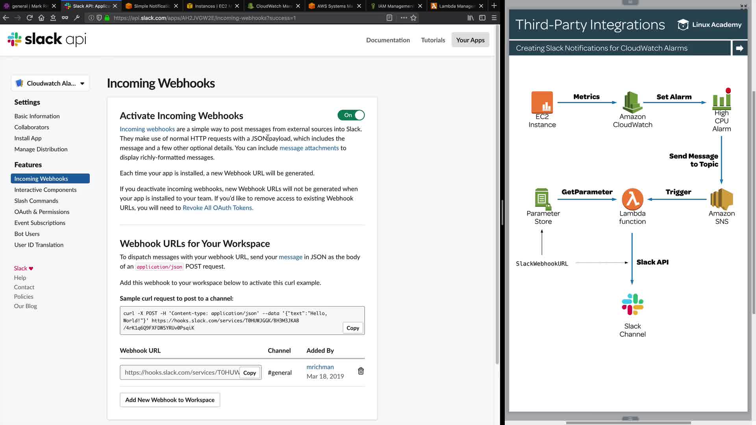756x425 pixels.
Task: Open OAuth & Permissions in sidebar
Action: (x=42, y=212)
